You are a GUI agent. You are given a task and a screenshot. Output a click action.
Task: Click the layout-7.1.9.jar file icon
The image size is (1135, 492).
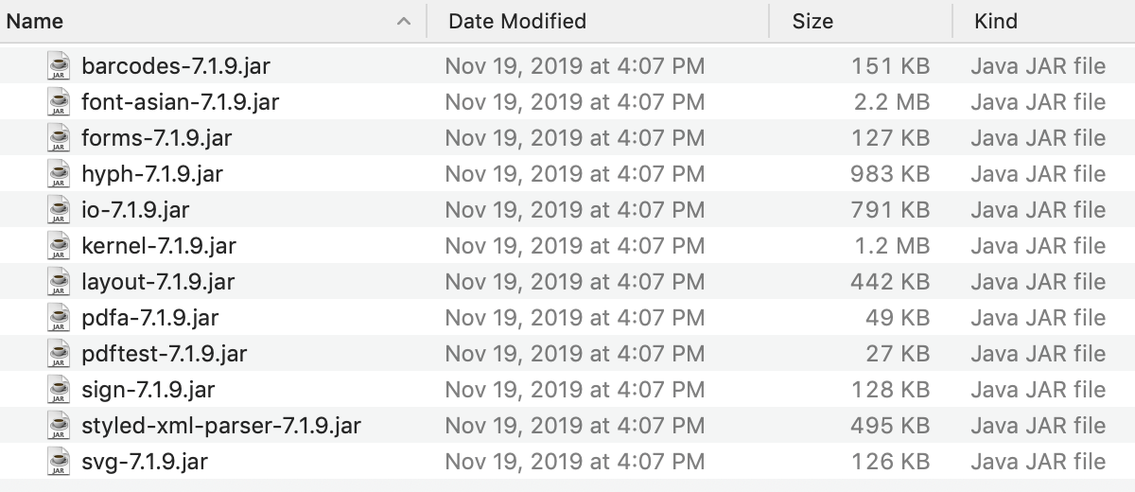tap(59, 282)
